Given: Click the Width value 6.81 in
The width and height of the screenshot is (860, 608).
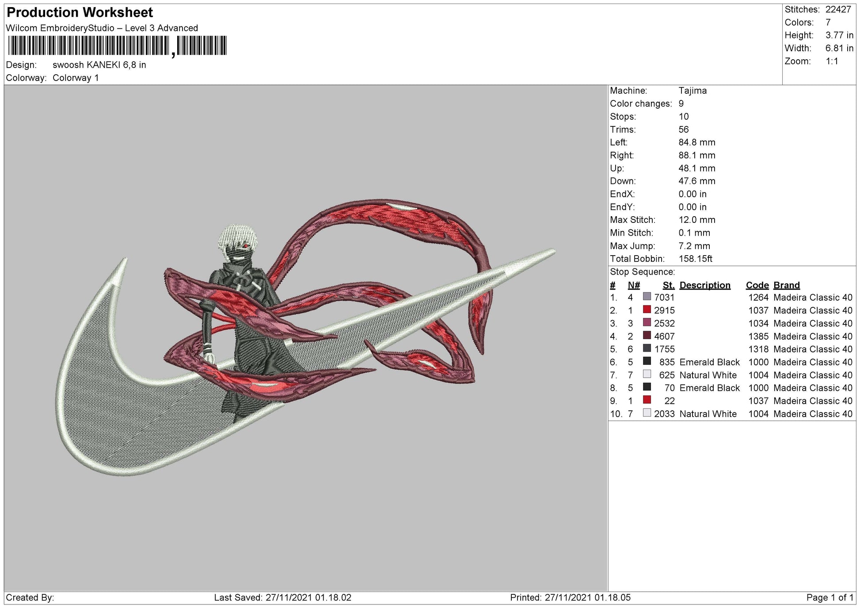Looking at the screenshot, I should tap(839, 48).
